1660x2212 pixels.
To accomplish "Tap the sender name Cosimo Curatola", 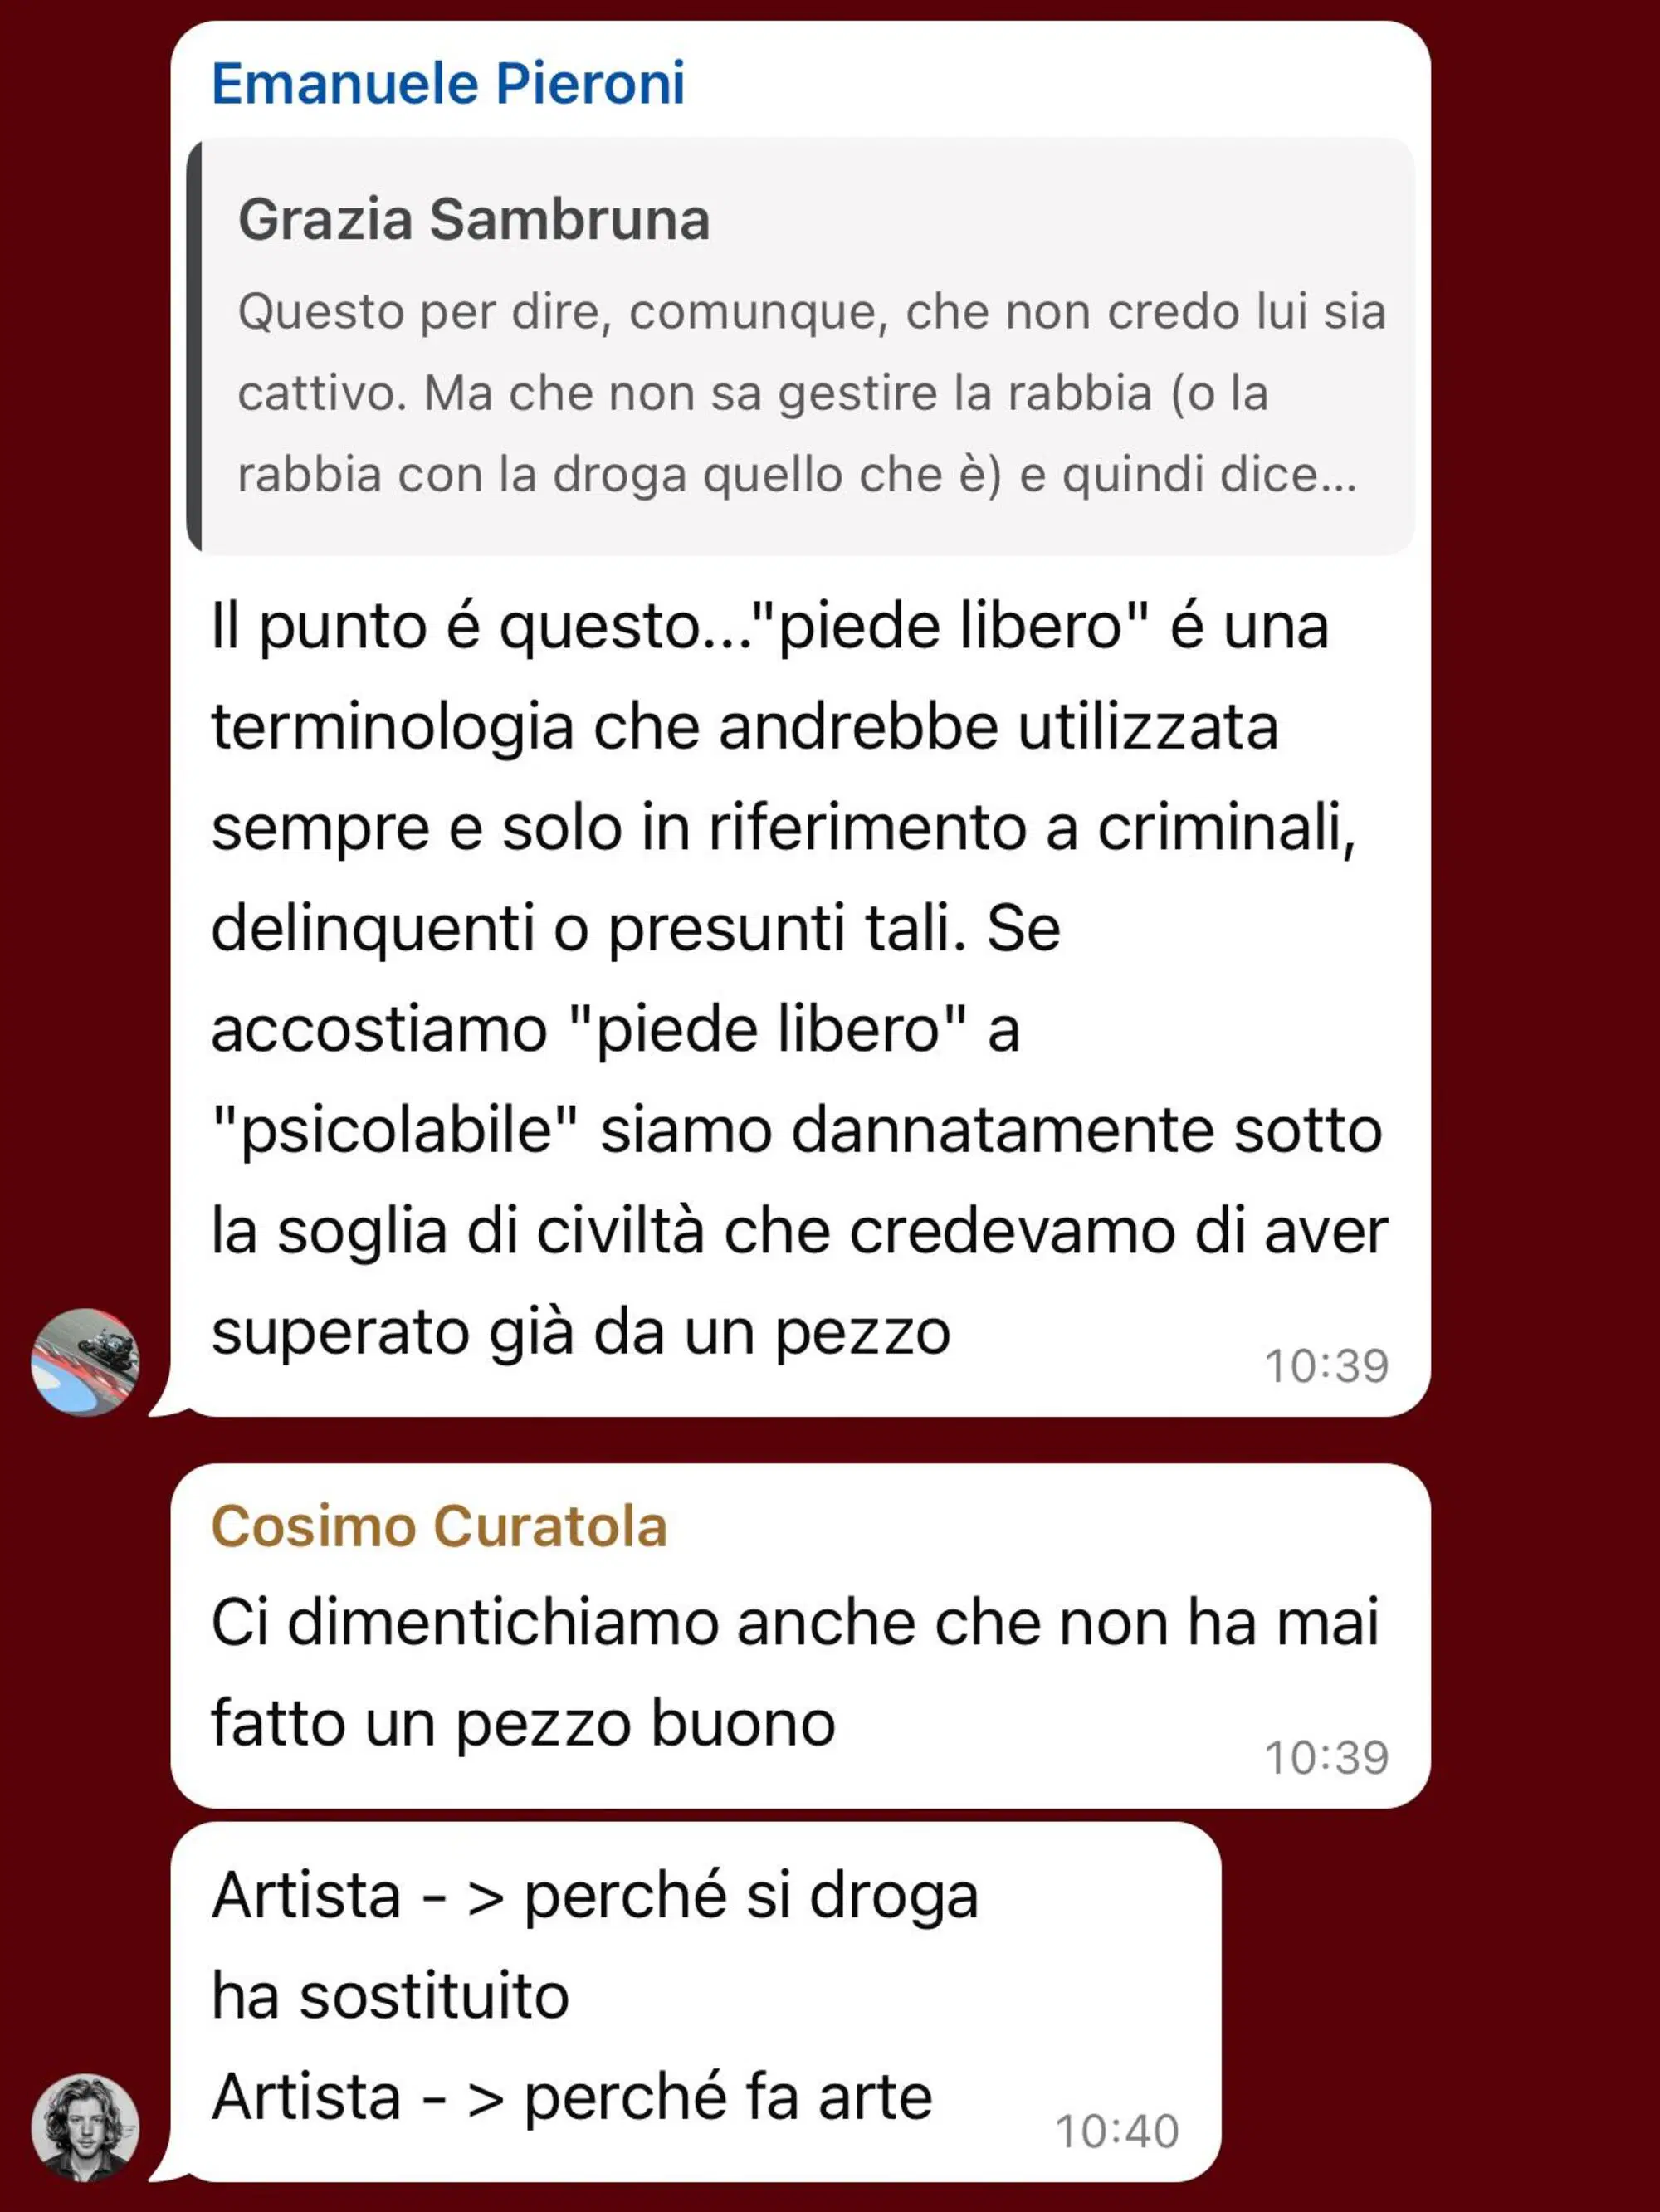I will coord(439,1527).
